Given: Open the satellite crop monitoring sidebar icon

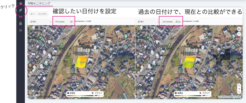Looking at the screenshot, I should coord(20,10).
